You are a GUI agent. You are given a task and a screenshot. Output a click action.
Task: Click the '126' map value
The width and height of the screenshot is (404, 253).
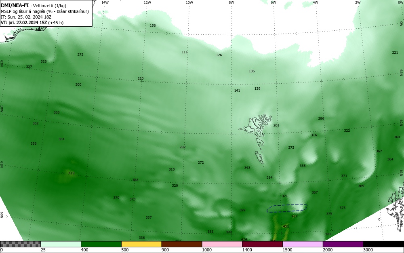[x=219, y=55]
